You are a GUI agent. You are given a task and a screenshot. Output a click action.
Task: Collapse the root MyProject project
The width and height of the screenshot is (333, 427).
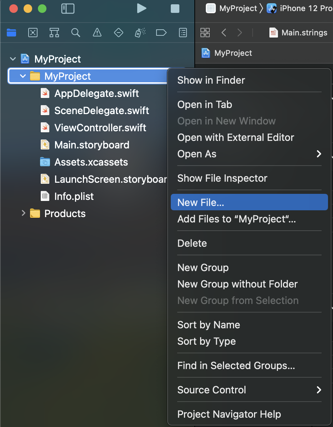coord(13,59)
